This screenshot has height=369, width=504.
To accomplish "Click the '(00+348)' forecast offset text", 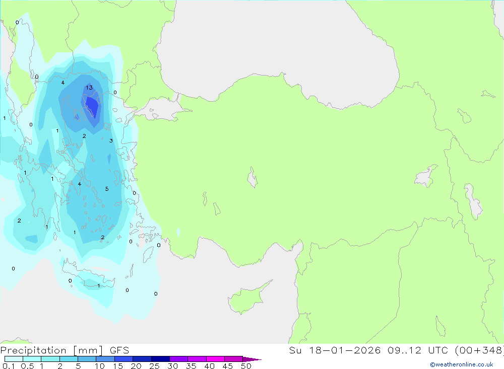I will click(479, 350).
